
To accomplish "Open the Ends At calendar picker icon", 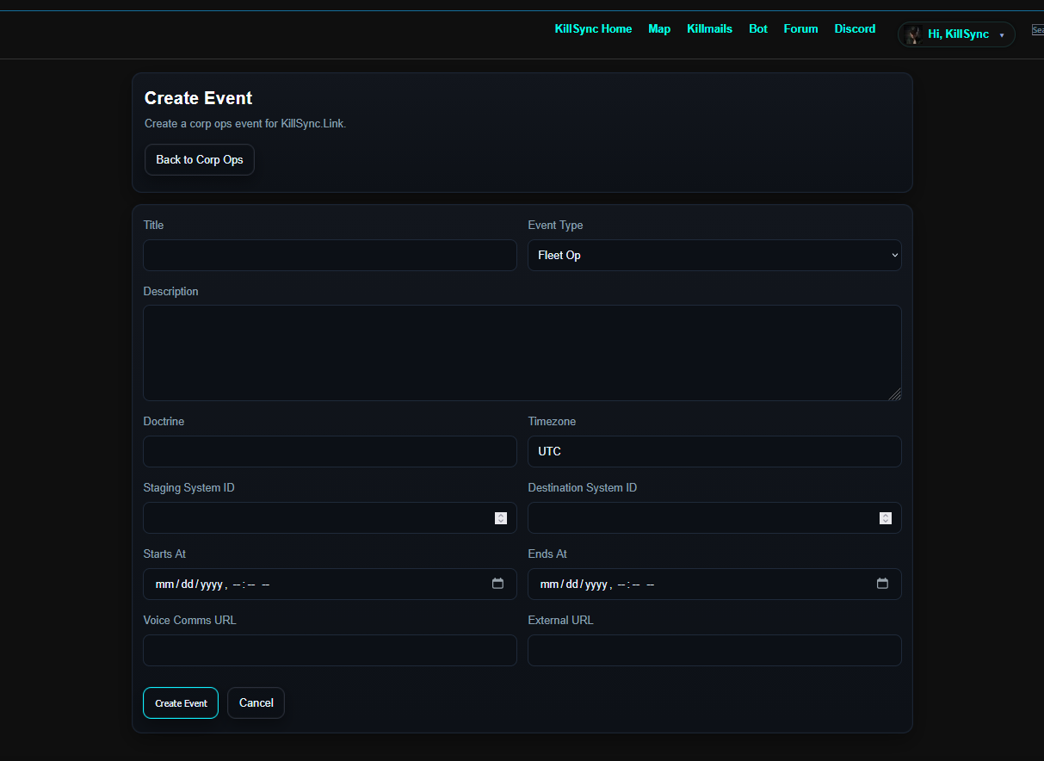I will [882, 584].
